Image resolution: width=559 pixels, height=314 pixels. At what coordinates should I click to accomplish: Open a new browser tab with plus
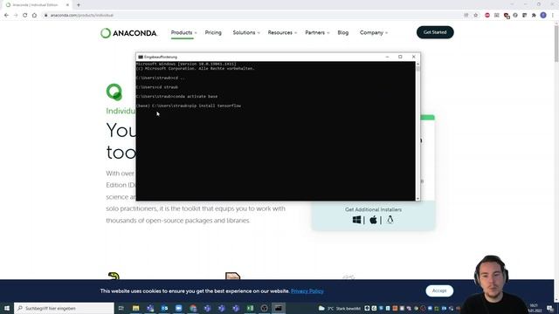point(79,5)
